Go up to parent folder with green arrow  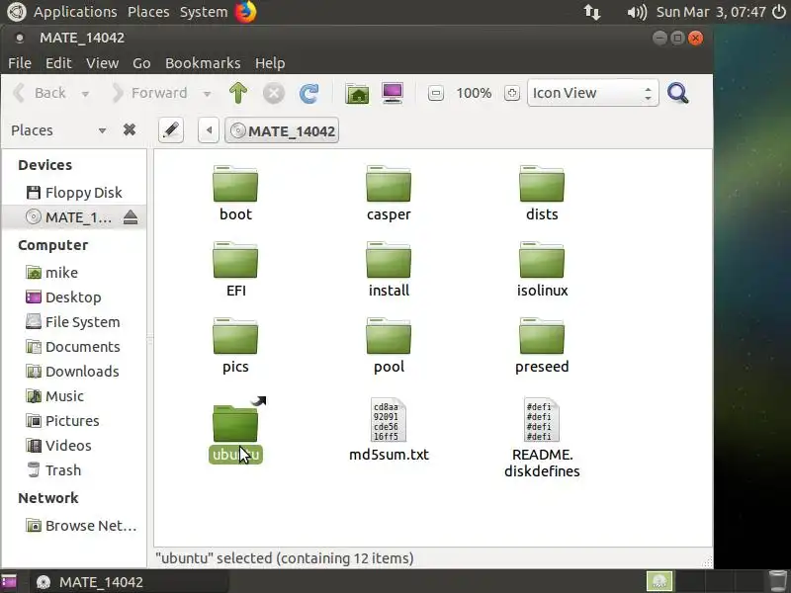click(238, 93)
